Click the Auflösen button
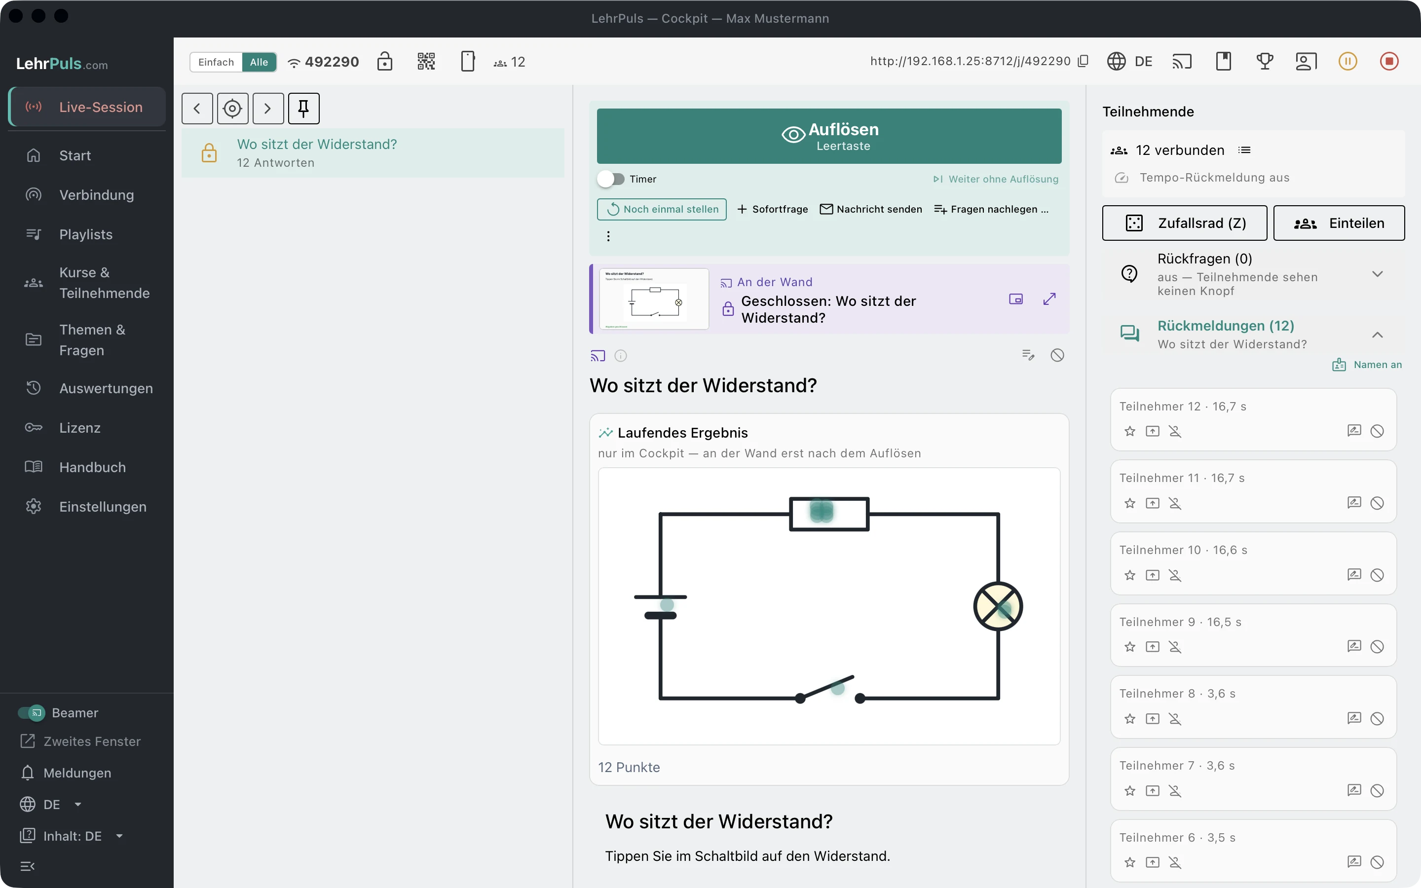 click(x=829, y=136)
